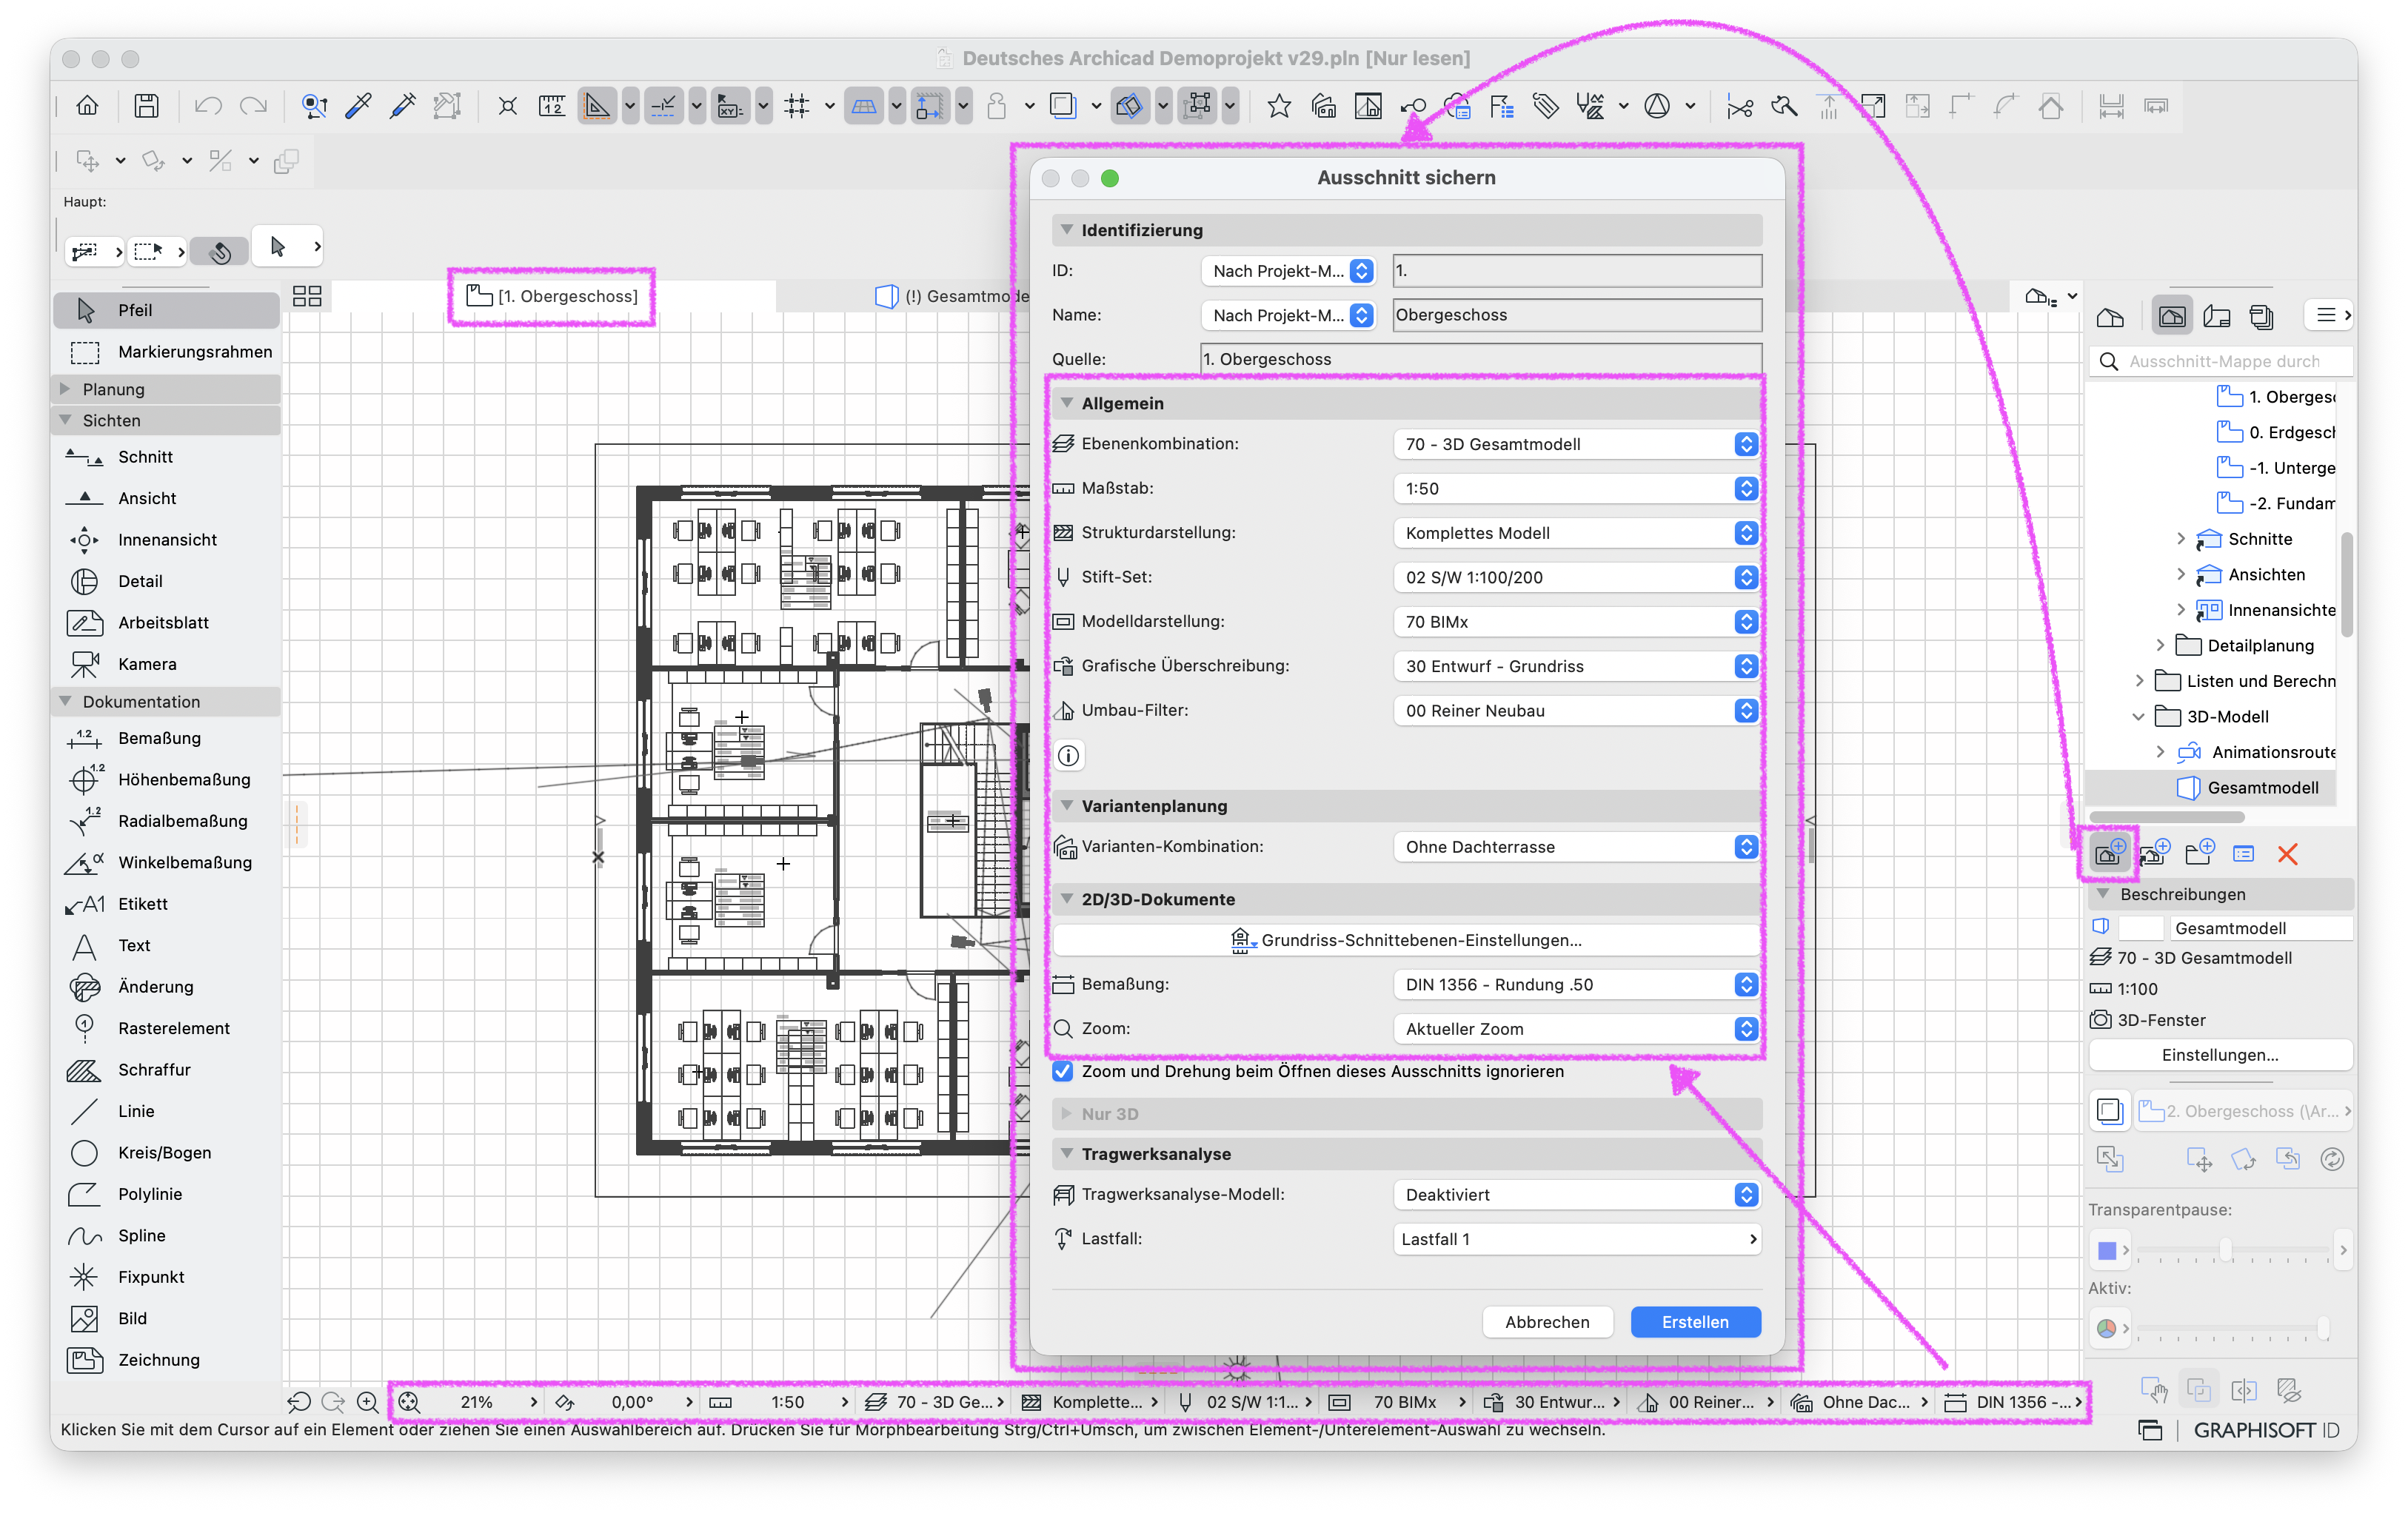This screenshot has height=1513, width=2408.
Task: Expand the Nur 3D section
Action: click(x=1067, y=1113)
